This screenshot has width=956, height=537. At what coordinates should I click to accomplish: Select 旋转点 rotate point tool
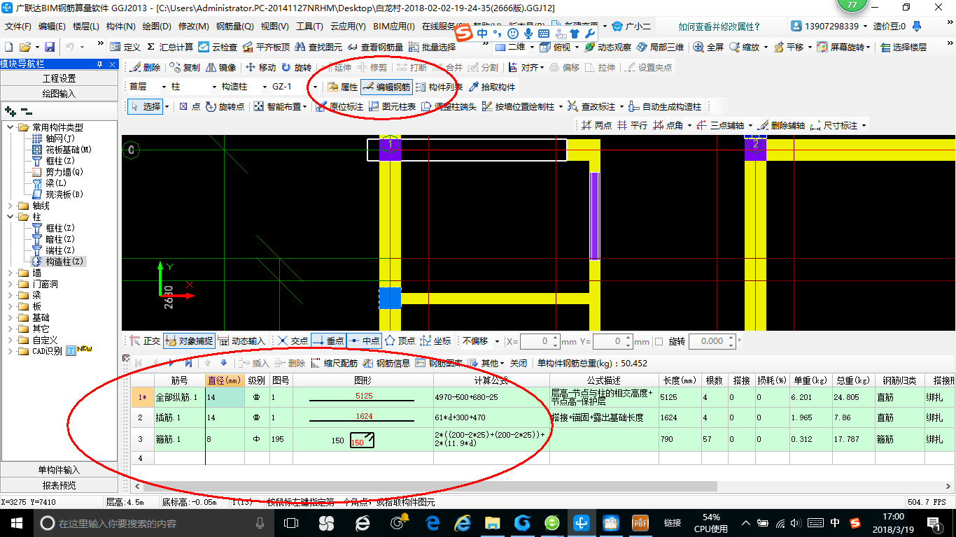click(x=225, y=106)
